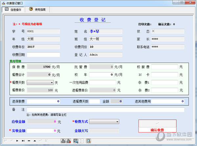
Task: Click the 餐费单价 field showing 100
Action: [40, 90]
